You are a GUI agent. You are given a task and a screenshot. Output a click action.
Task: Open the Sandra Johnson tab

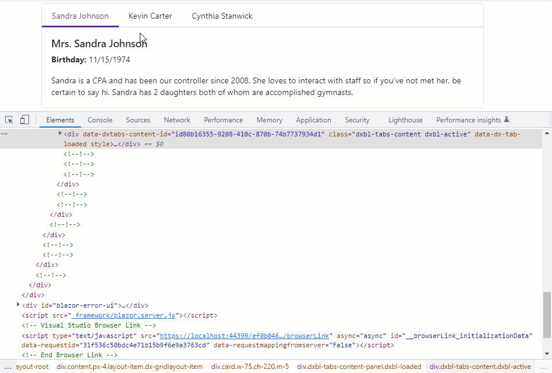(80, 16)
